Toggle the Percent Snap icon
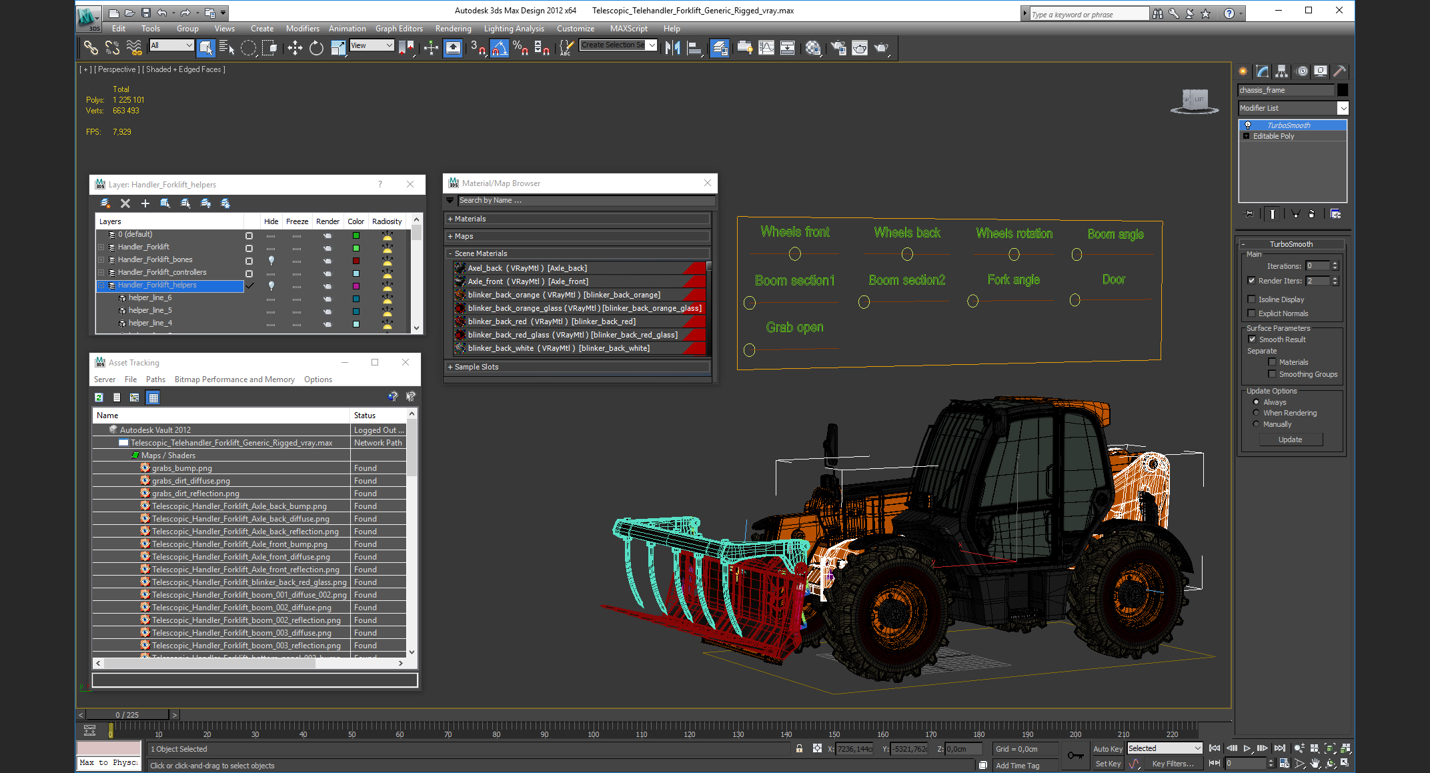This screenshot has width=1430, height=773. [x=521, y=47]
